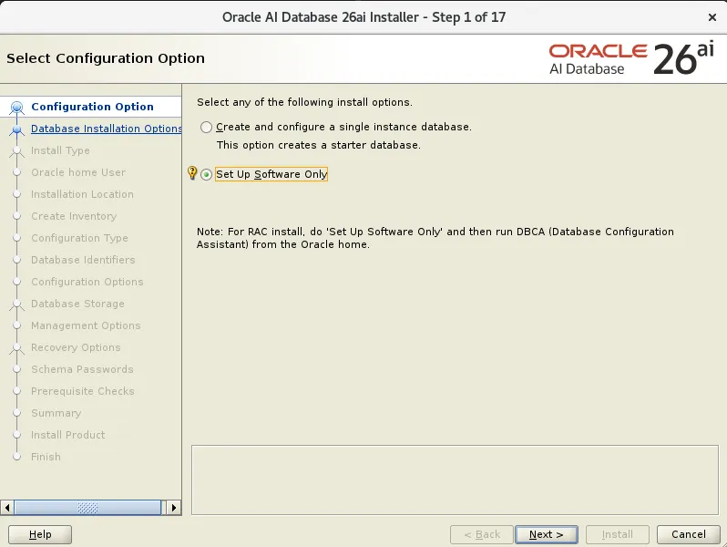Select 'Create and configure a single instance database' radio

tap(206, 127)
